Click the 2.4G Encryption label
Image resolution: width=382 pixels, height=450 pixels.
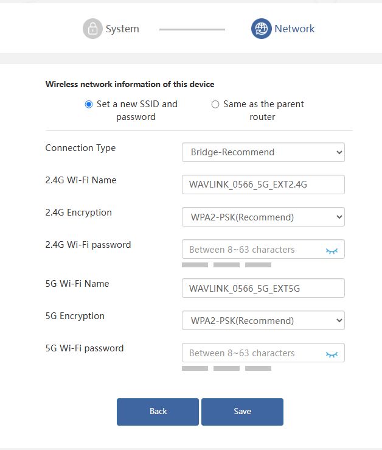click(78, 213)
